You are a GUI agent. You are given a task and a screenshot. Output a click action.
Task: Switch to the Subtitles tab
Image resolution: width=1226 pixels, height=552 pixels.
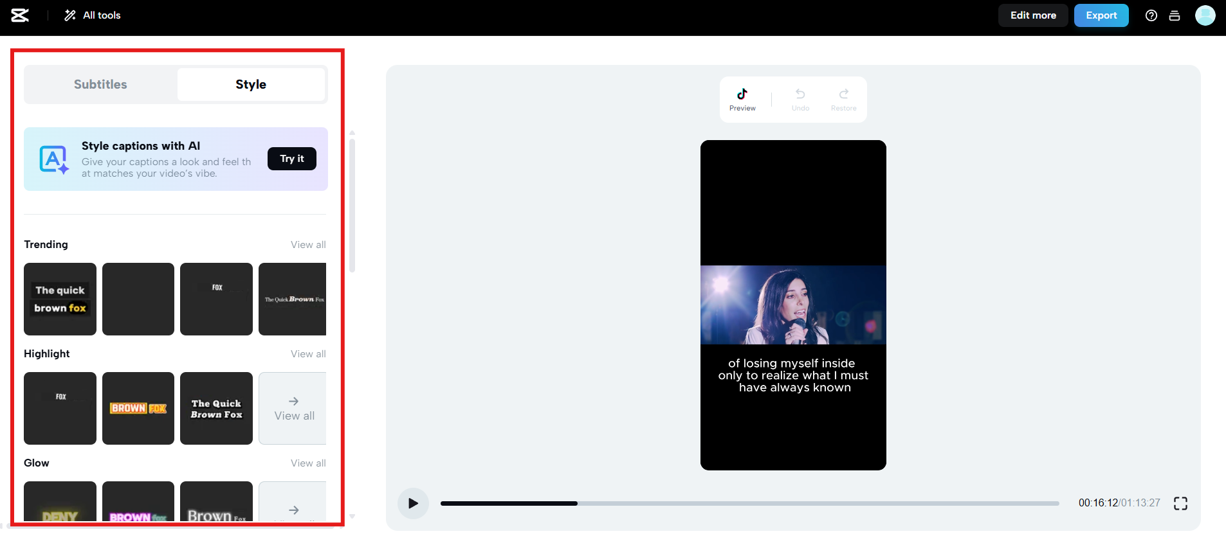pyautogui.click(x=100, y=84)
